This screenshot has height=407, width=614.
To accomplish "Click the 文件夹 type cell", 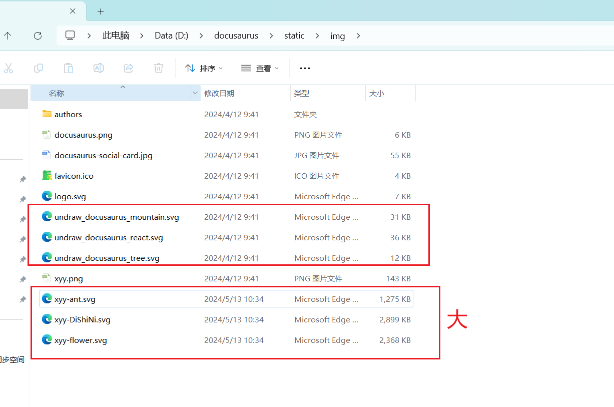I will (x=305, y=114).
